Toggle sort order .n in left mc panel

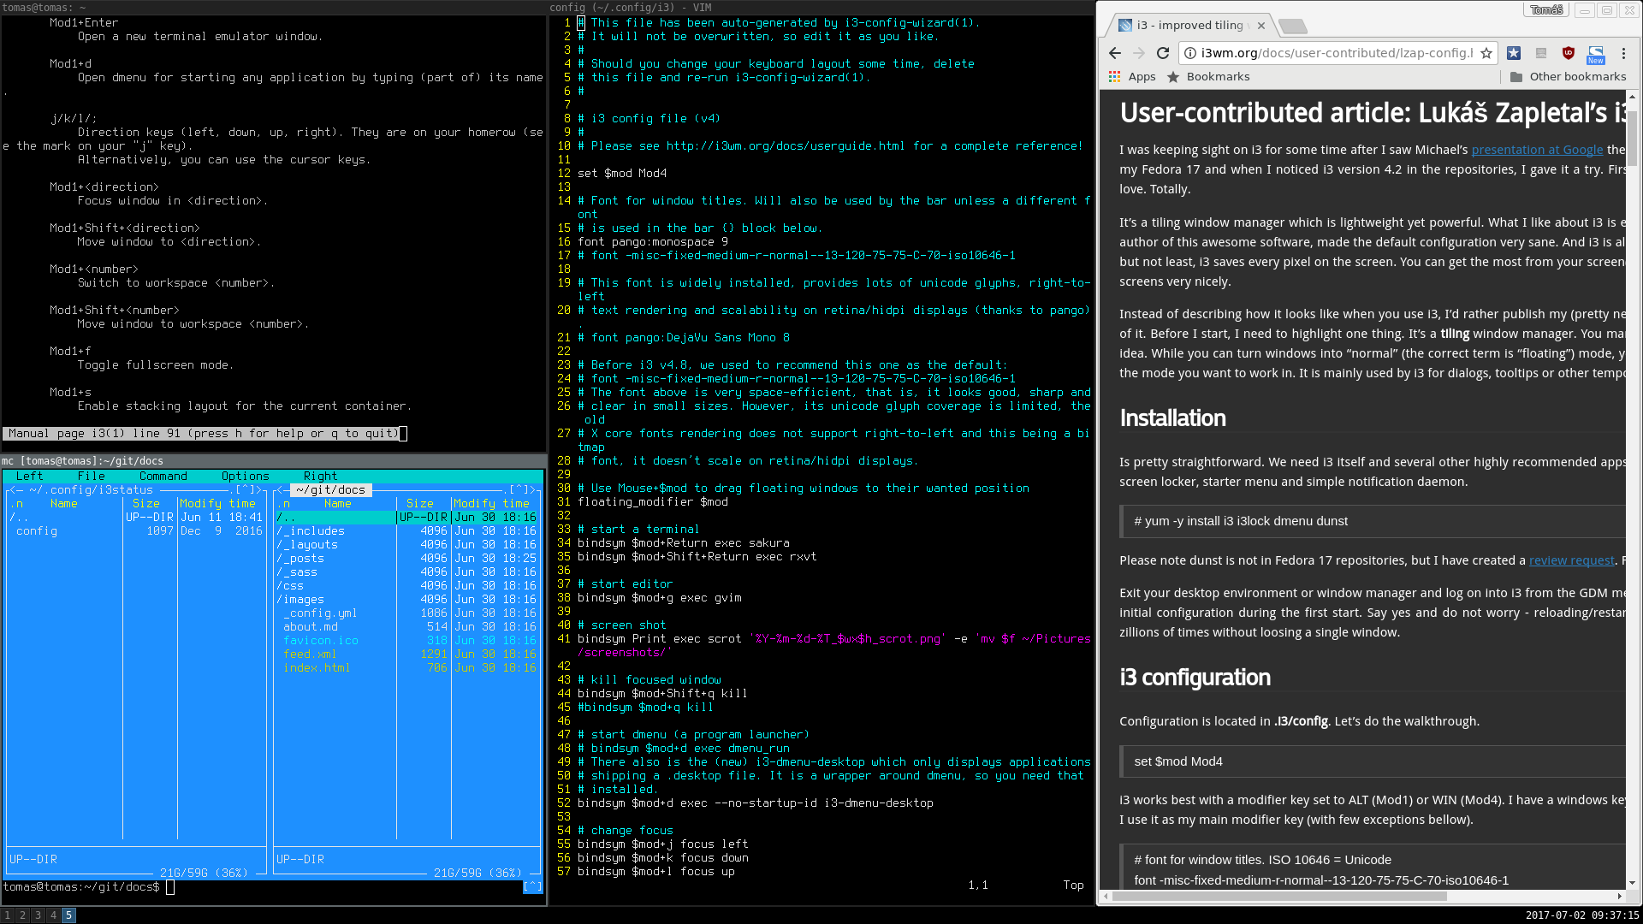(x=16, y=504)
